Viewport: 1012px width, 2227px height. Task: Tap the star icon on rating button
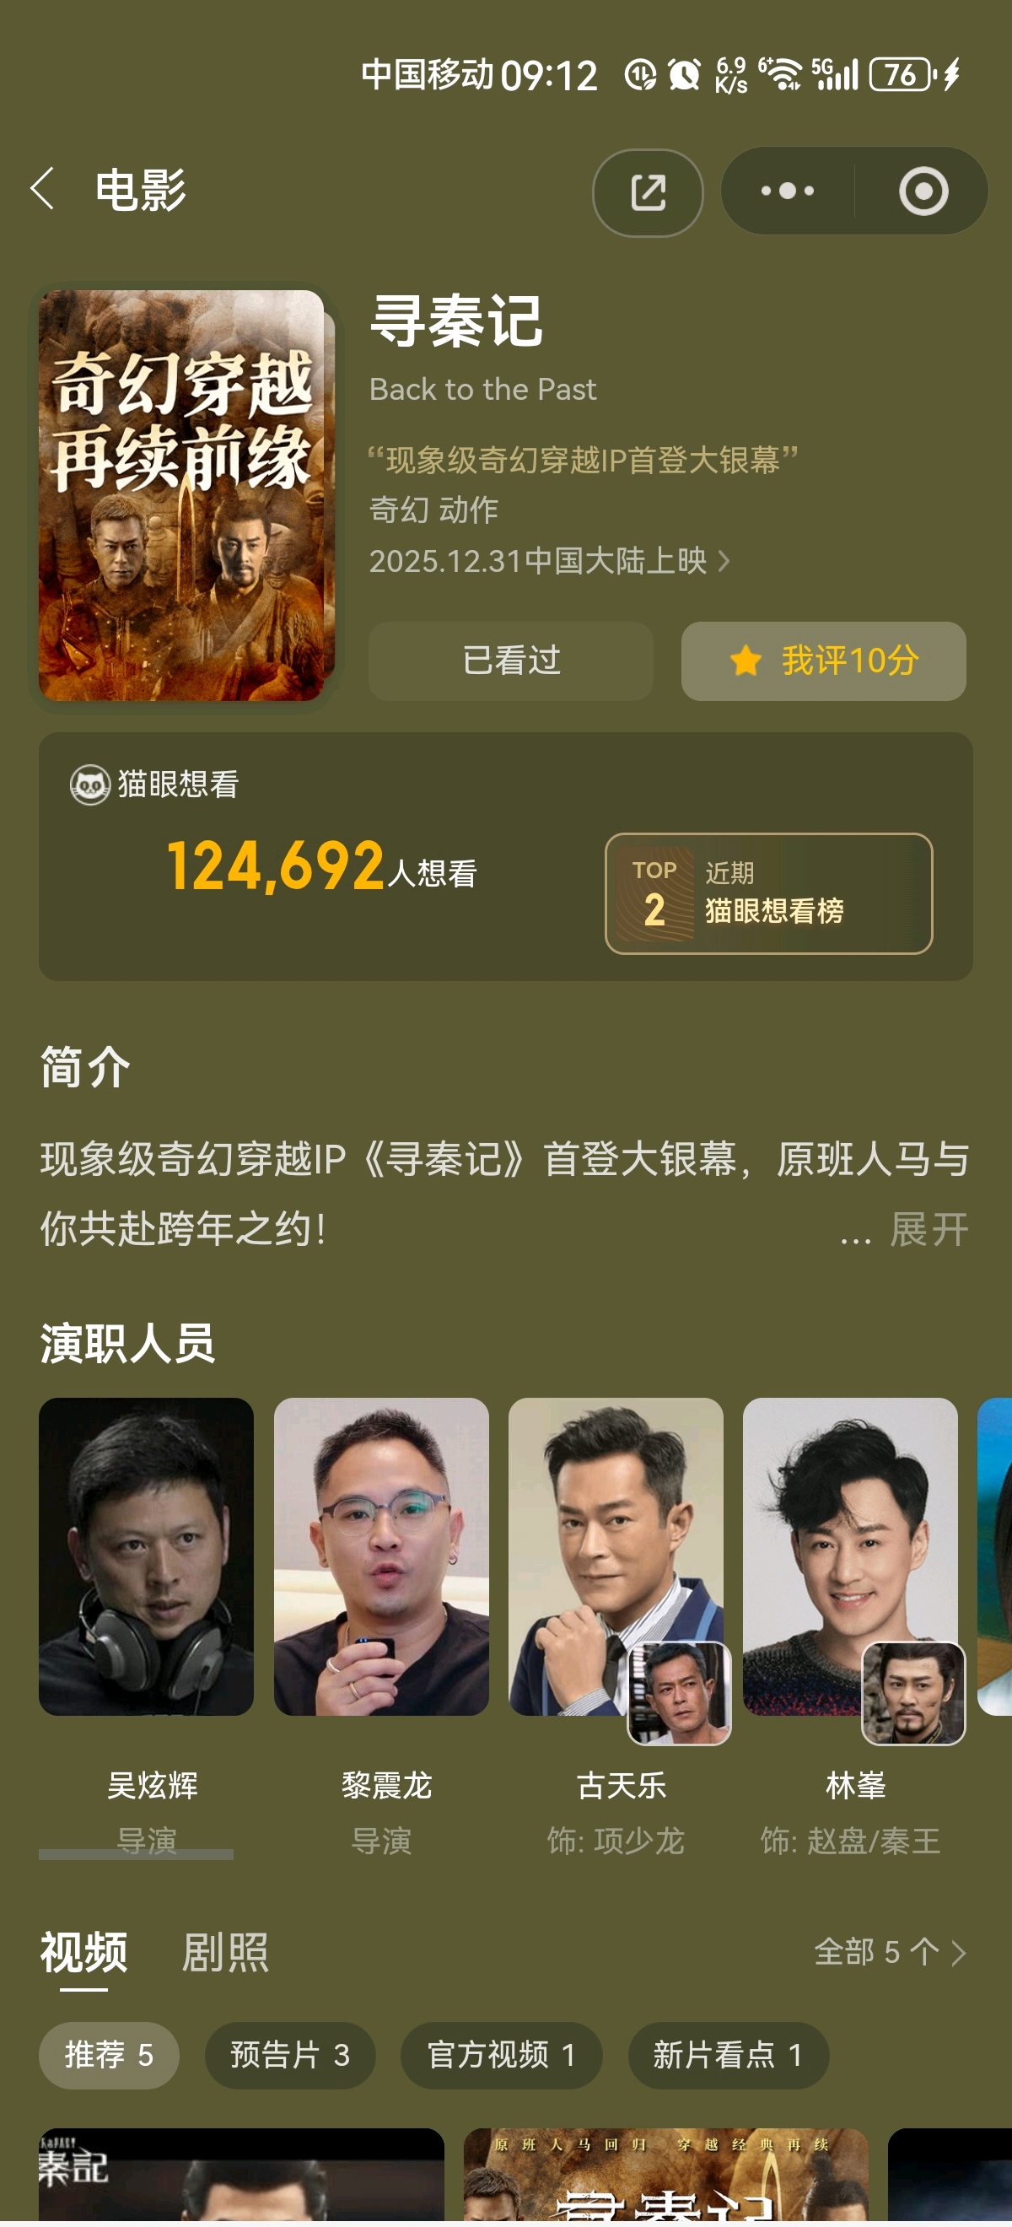745,661
